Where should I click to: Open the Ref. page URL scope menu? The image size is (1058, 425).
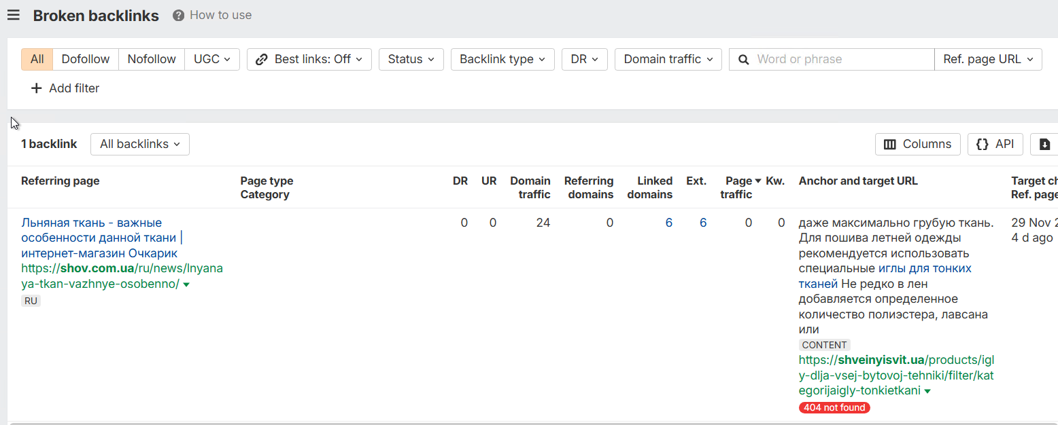987,60
